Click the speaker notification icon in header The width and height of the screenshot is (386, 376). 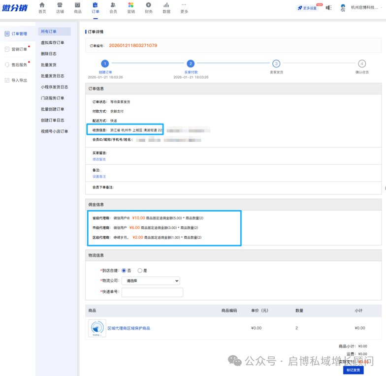(329, 8)
